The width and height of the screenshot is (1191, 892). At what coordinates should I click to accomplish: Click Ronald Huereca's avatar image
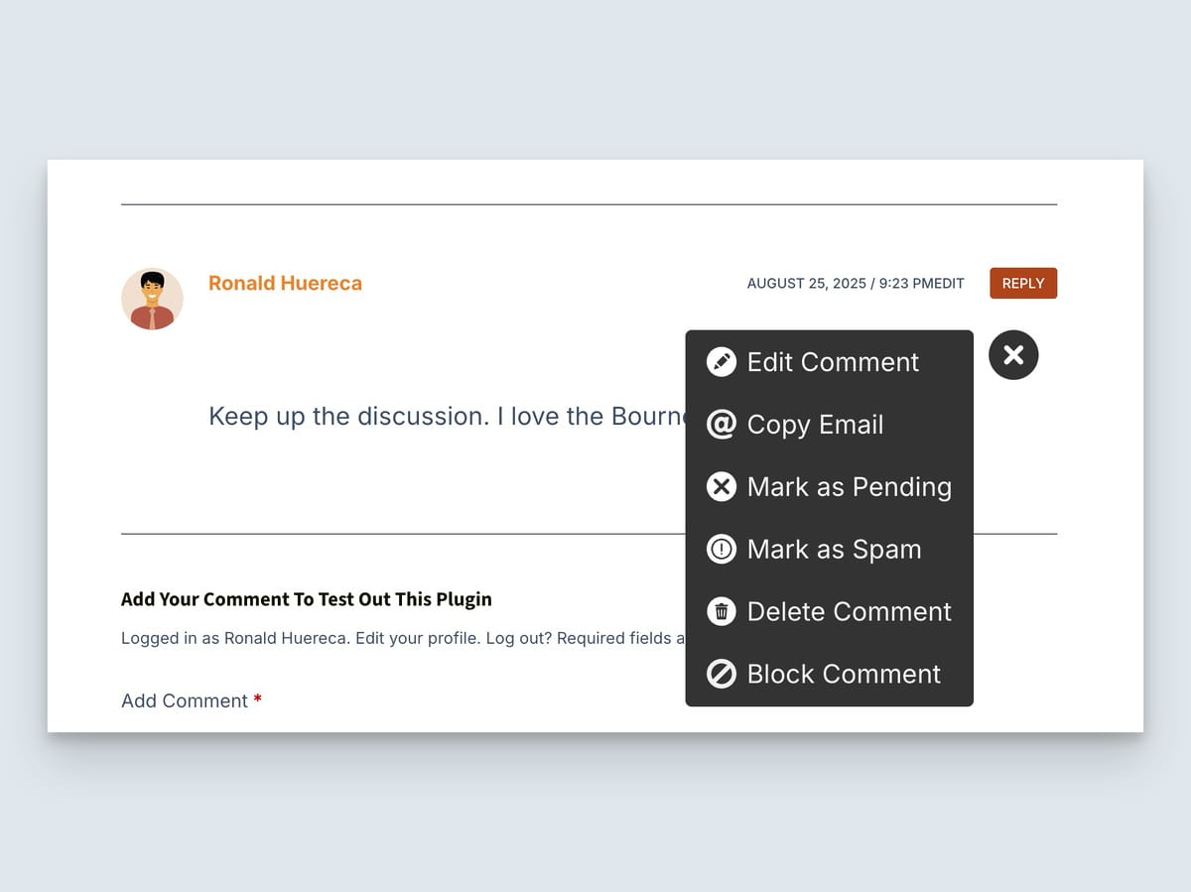152,298
